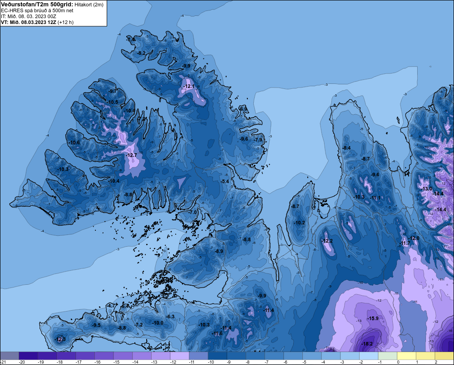Screen dimensions: 454x365
Task: Click the -6.9 temperature value
Action: (244, 109)
